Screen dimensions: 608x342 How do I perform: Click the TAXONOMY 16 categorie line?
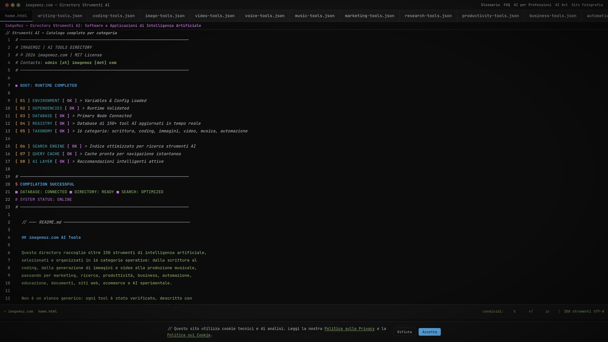pyautogui.click(x=131, y=131)
